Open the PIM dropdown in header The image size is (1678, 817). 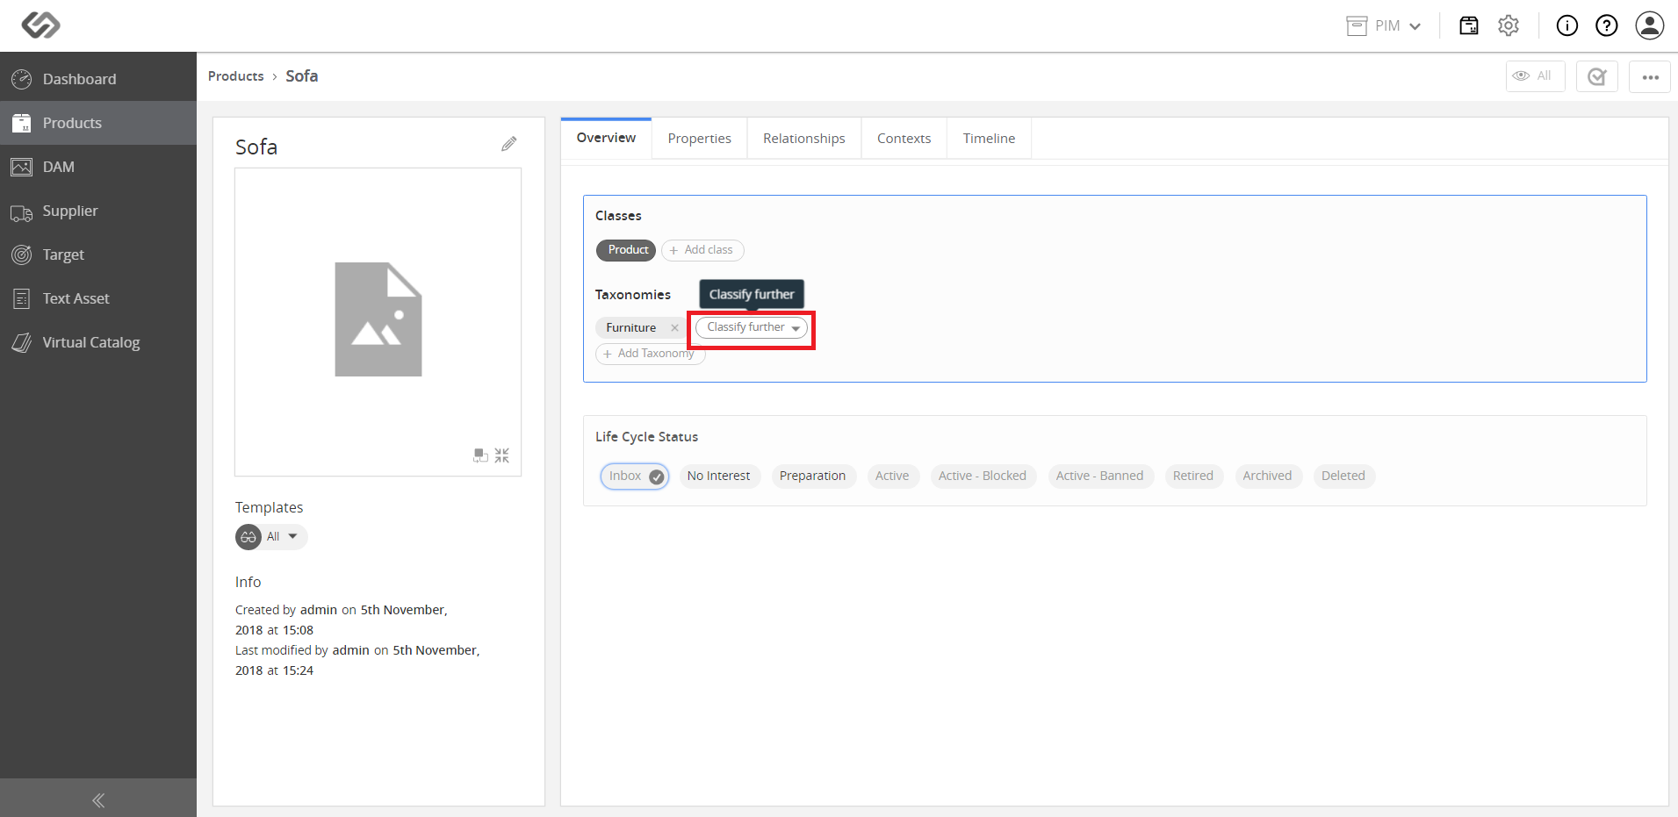pos(1384,25)
